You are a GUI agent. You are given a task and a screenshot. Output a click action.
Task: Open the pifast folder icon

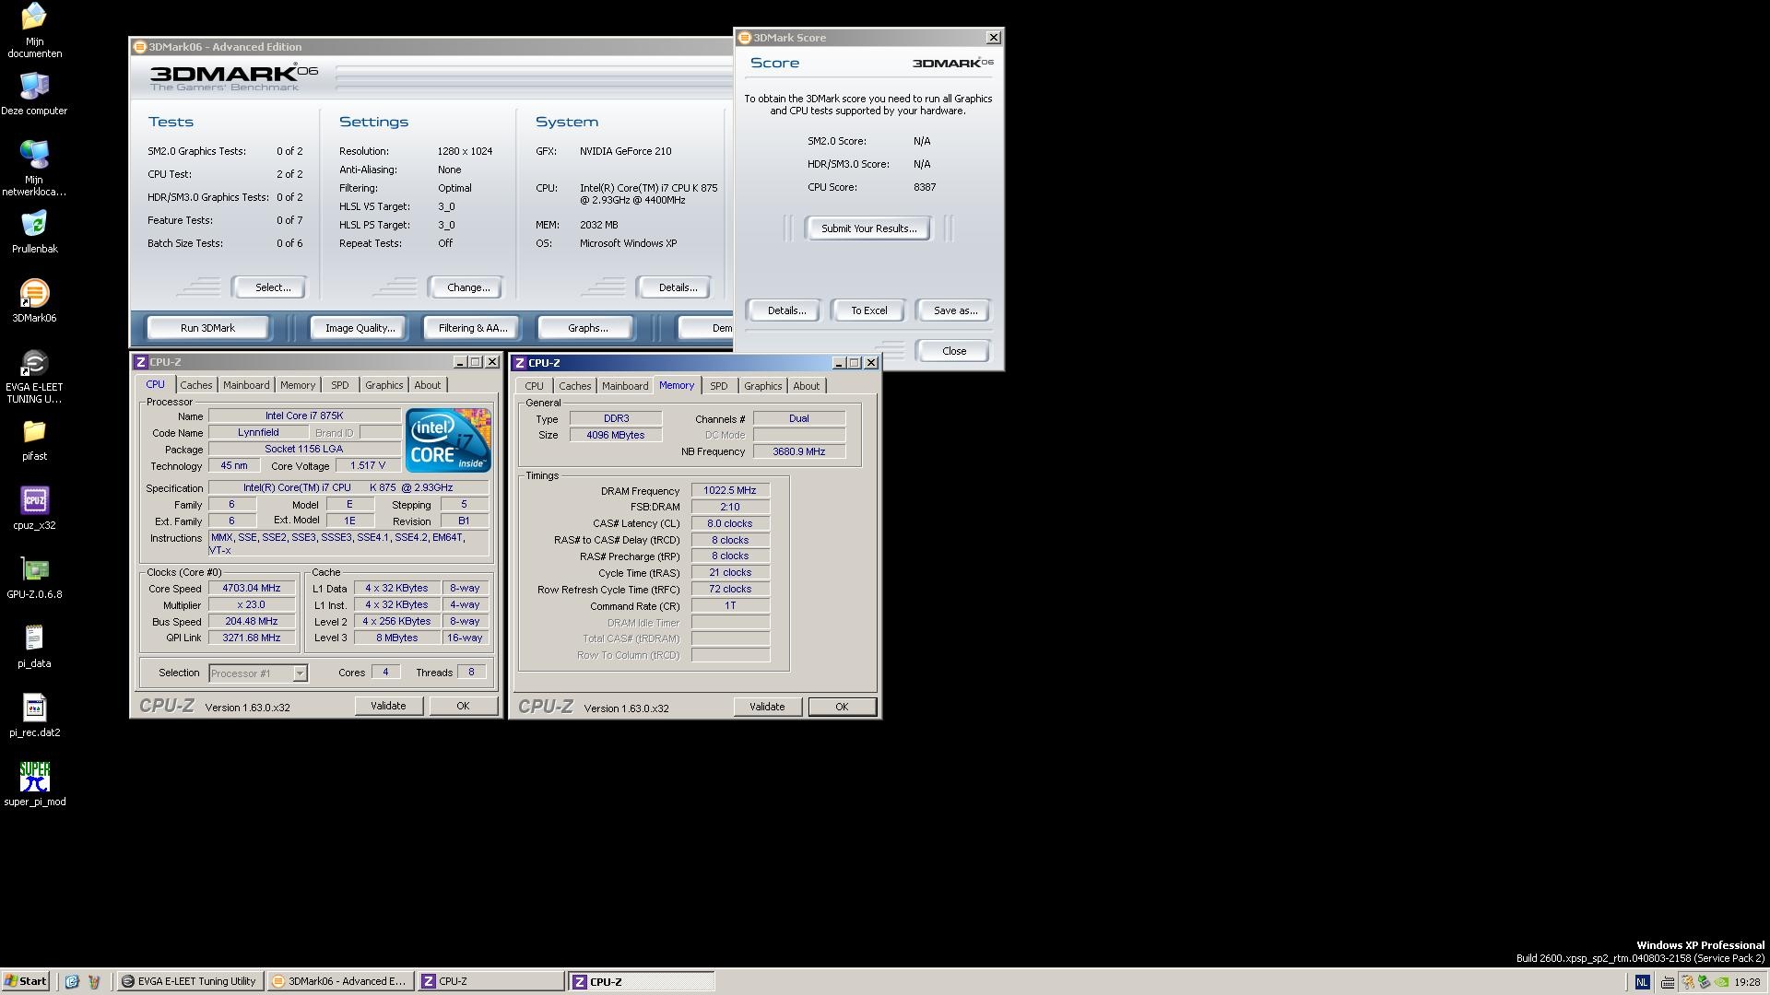click(34, 432)
